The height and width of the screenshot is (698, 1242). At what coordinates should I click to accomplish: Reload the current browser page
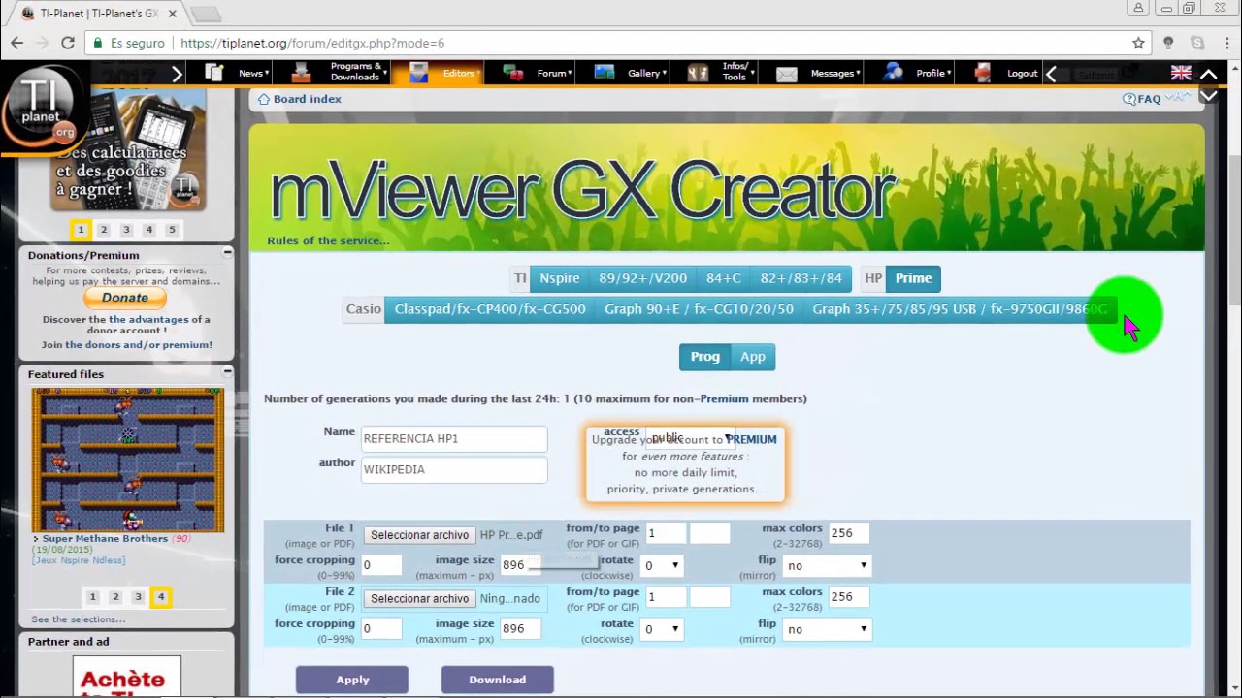pyautogui.click(x=68, y=43)
